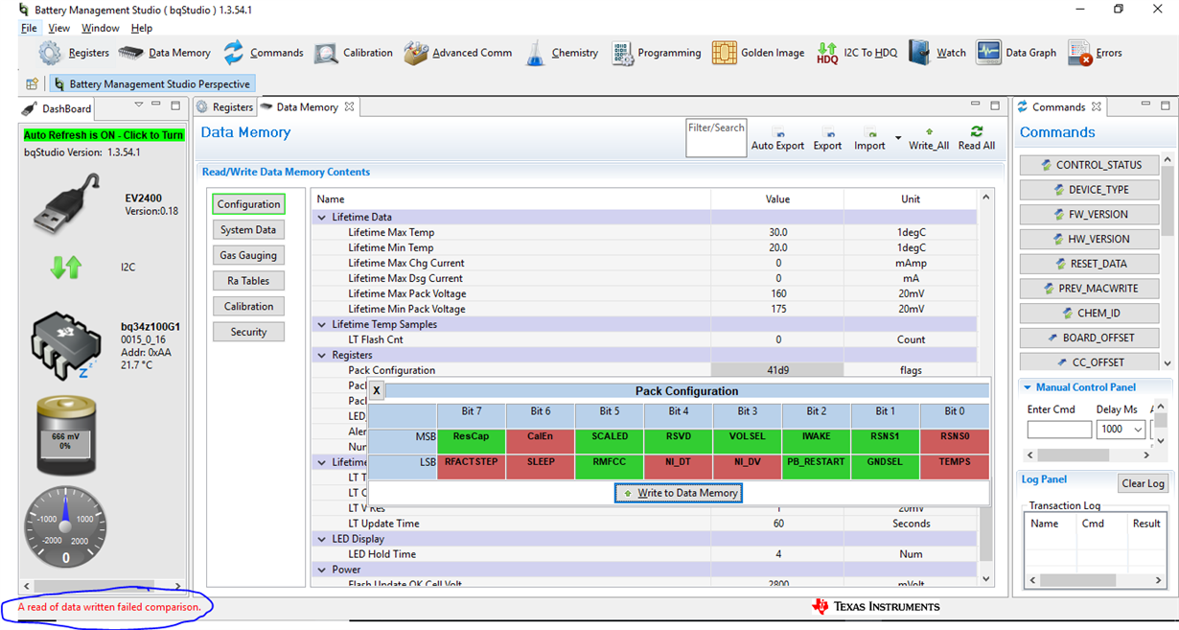1179x630 pixels.
Task: Click the Clear Log button
Action: [x=1143, y=483]
